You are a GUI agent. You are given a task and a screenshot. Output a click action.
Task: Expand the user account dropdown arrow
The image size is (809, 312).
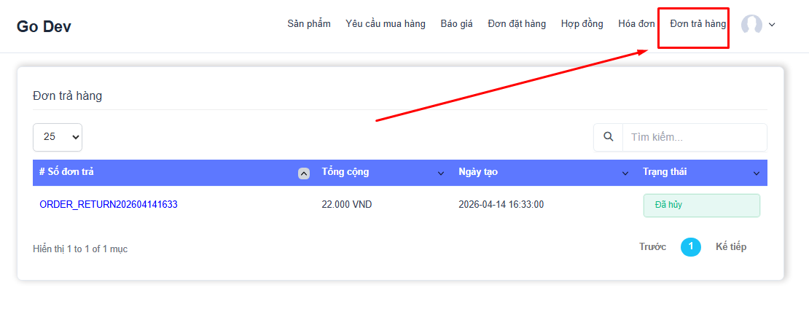772,25
